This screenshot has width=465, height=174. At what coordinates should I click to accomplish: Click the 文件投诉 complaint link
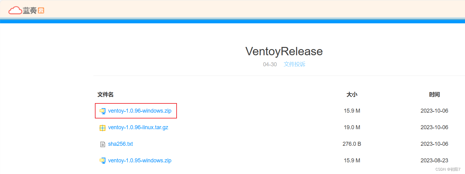(295, 64)
